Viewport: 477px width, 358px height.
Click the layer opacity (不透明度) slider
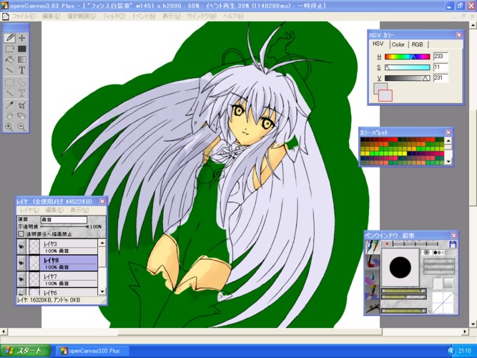coord(64,227)
